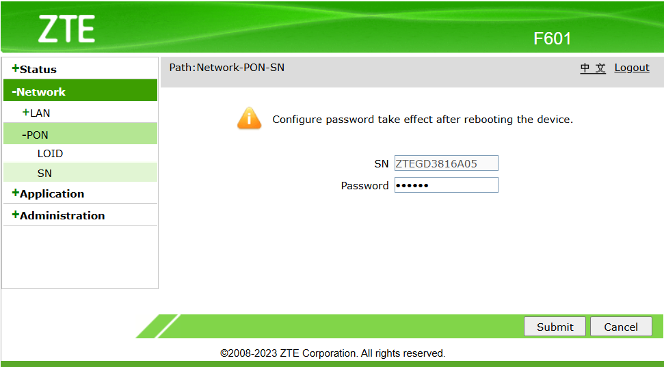Image resolution: width=664 pixels, height=367 pixels.
Task: Switch language to Chinese 中文
Action: (593, 68)
